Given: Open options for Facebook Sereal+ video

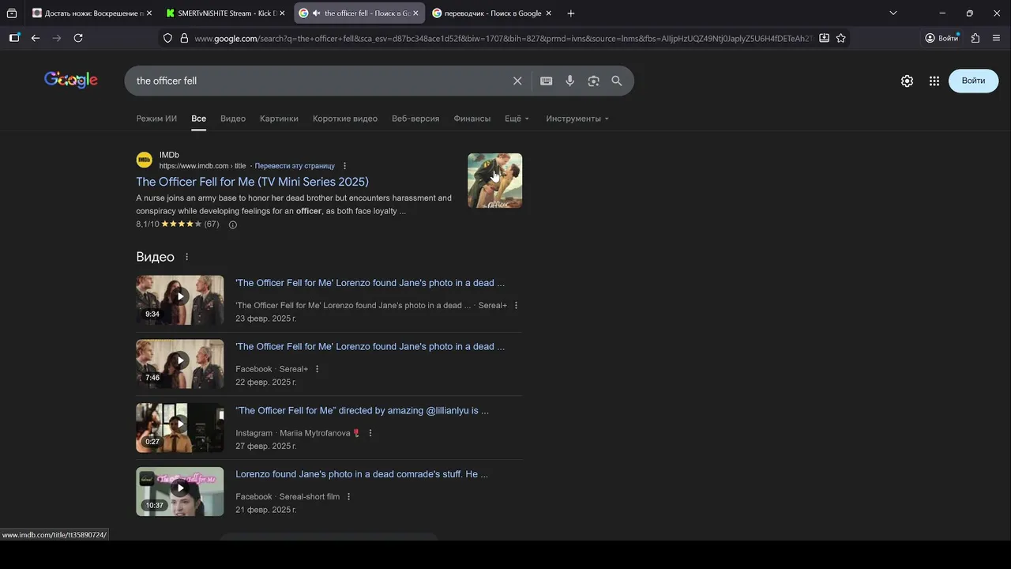Looking at the screenshot, I should [x=317, y=369].
